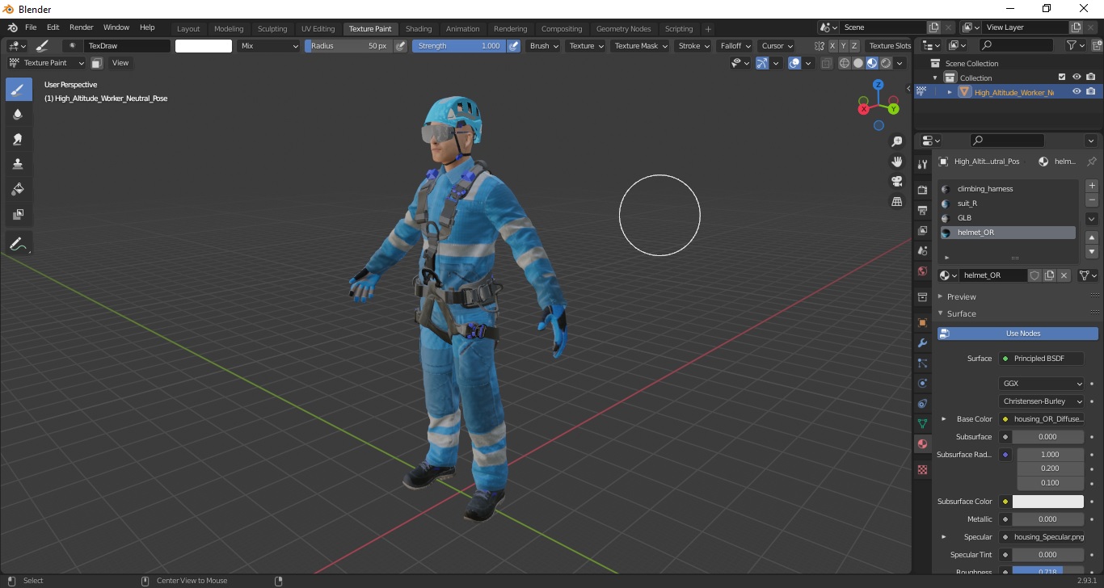Select the Annotate tool

click(18, 242)
